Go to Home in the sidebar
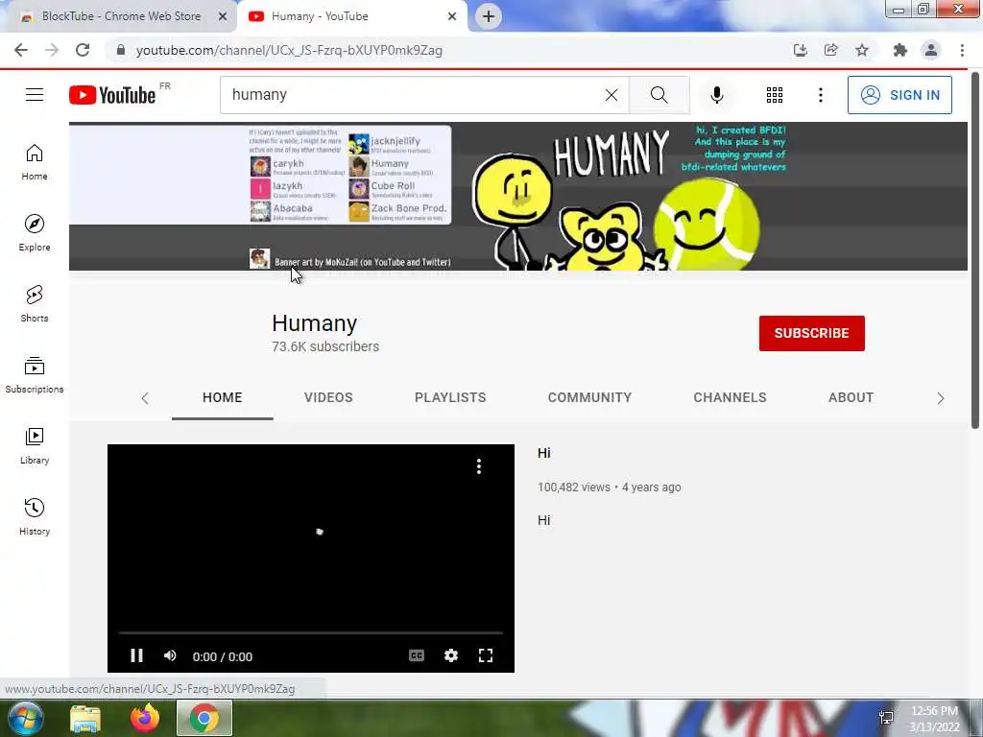 35,162
